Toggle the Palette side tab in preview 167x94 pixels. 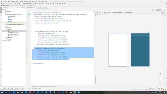click(95, 14)
